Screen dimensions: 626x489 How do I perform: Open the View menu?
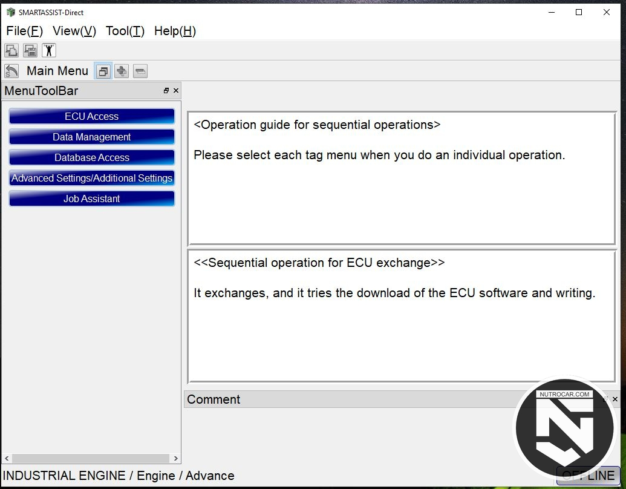click(74, 31)
